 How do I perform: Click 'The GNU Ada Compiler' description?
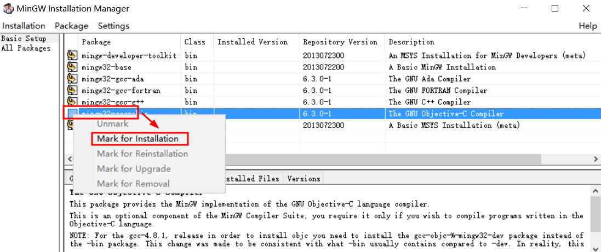(x=430, y=79)
